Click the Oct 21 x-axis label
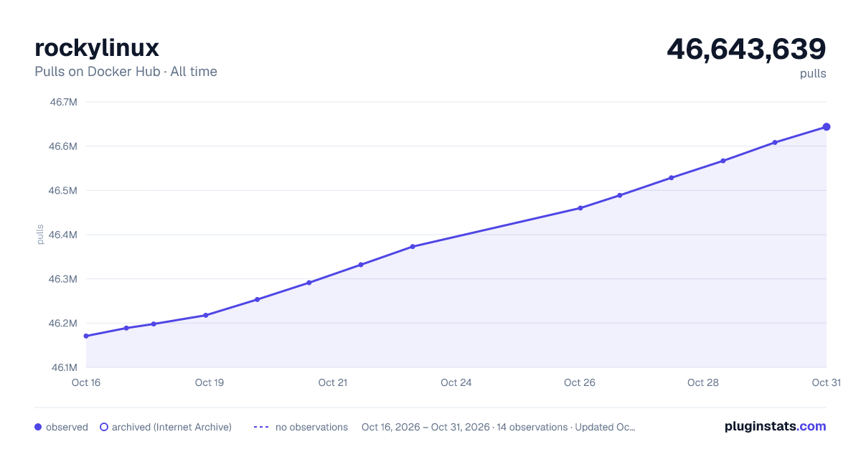The height and width of the screenshot is (452, 861). click(x=333, y=382)
